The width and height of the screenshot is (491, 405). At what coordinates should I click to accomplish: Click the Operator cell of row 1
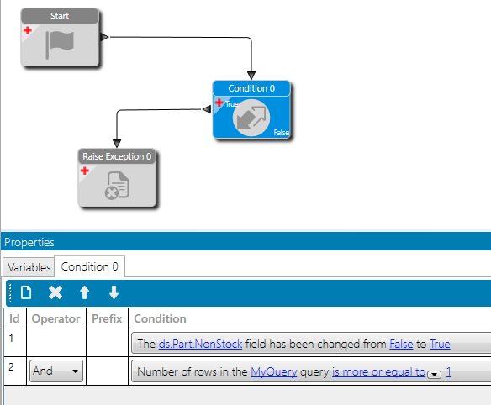pos(56,343)
